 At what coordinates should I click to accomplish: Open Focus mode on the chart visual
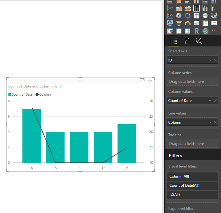pyautogui.click(x=142, y=80)
